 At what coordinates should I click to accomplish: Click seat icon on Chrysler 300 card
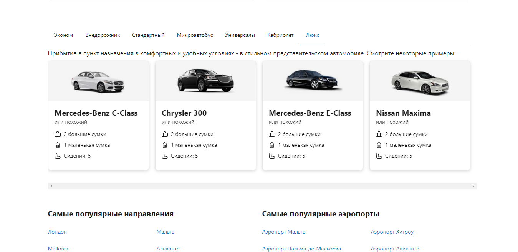click(x=165, y=156)
